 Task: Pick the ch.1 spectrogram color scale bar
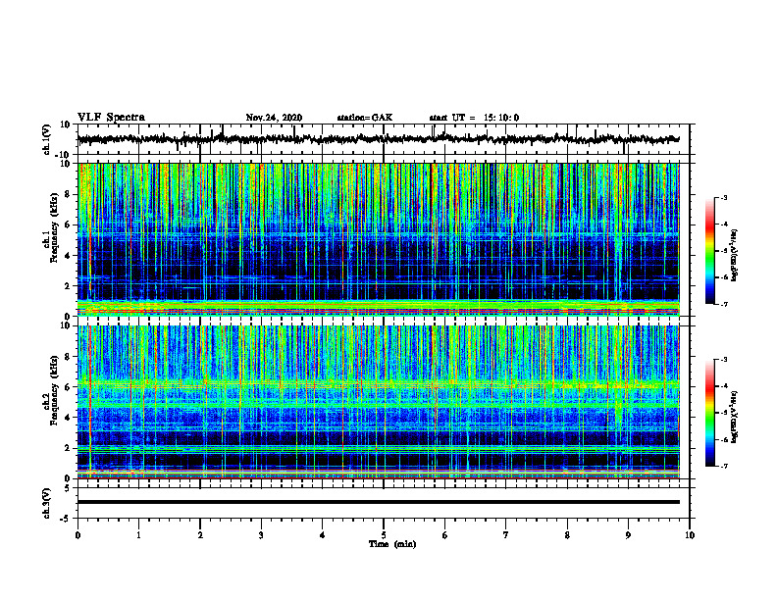[x=709, y=251]
